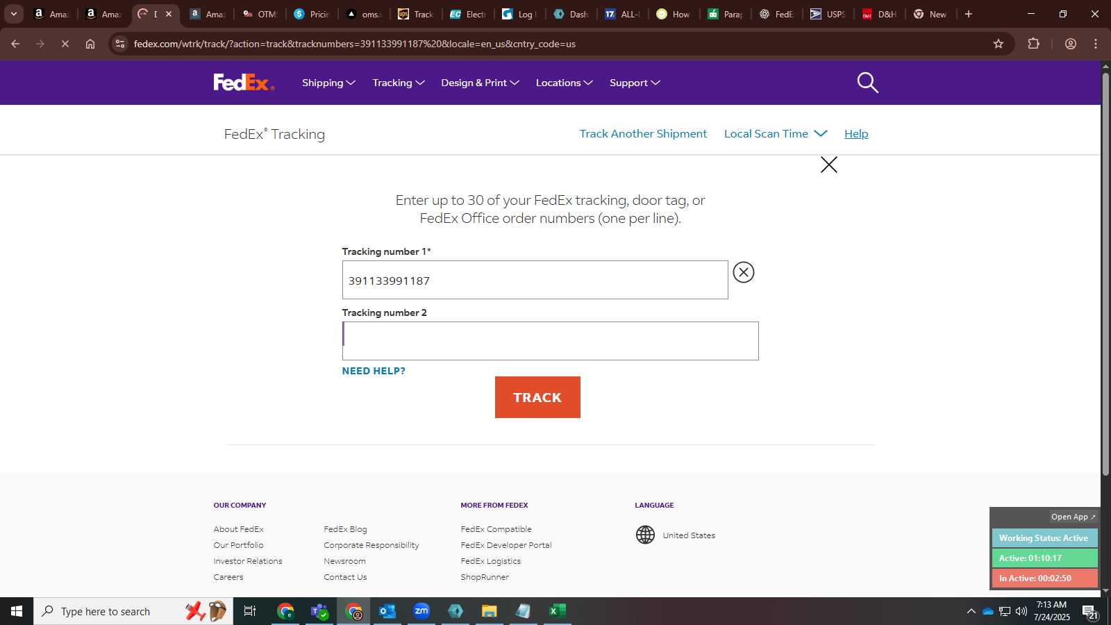Open FedEx Developer Portal link
The height and width of the screenshot is (625, 1111).
(506, 545)
